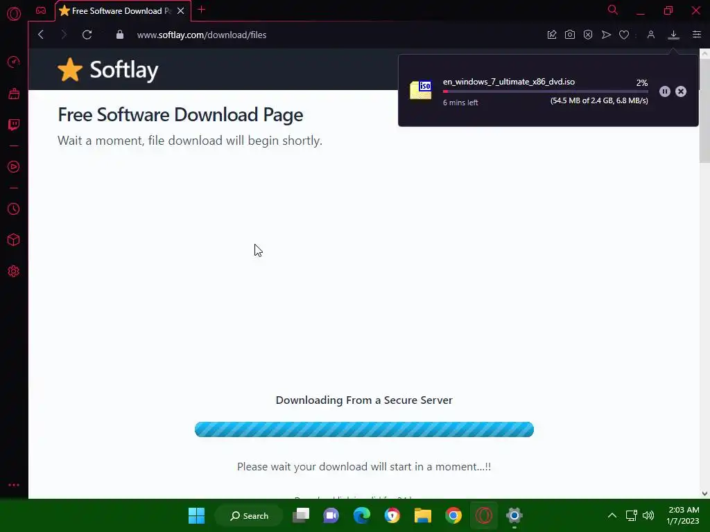This screenshot has height=532, width=710.
Task: Click the ISO file icon
Action: [421, 89]
